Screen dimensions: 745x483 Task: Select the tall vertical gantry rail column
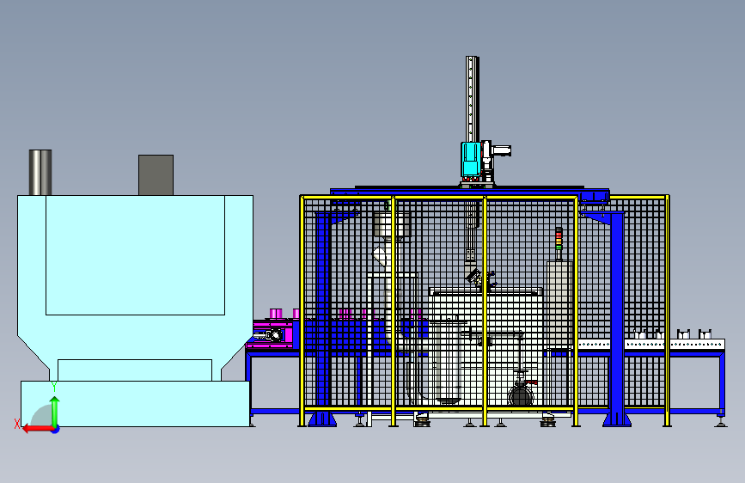[x=472, y=99]
